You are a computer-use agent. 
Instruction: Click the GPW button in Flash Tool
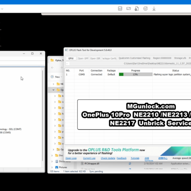pyautogui.click(x=71, y=58)
